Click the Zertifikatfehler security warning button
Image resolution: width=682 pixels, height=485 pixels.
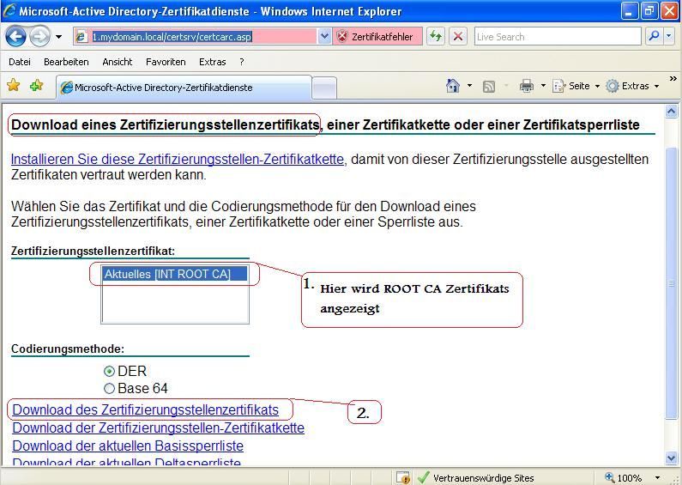377,37
